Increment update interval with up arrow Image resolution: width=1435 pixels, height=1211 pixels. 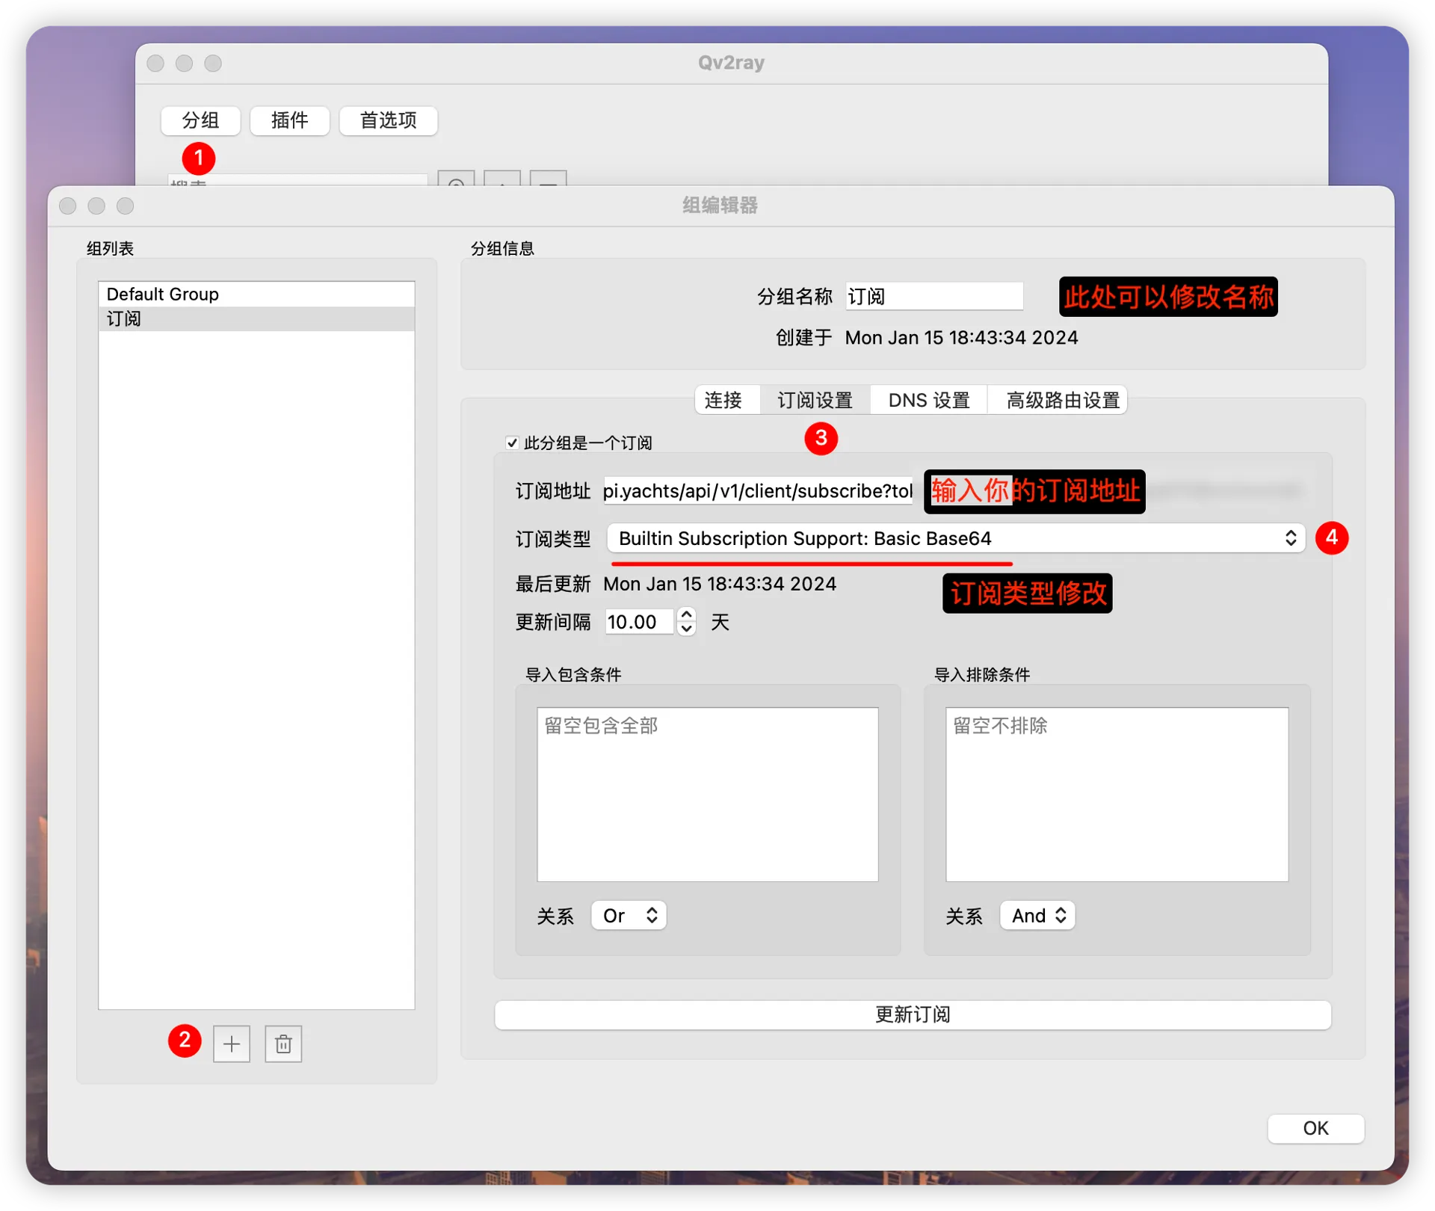685,615
